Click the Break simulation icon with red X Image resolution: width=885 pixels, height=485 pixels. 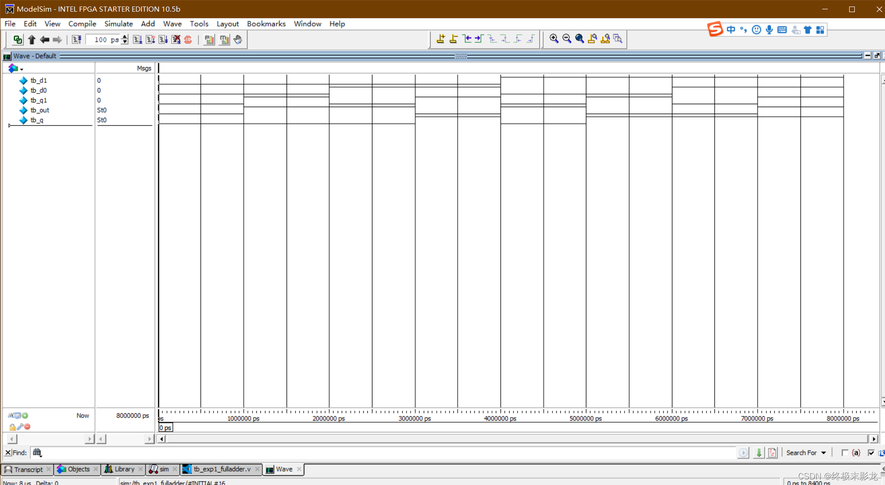coord(176,40)
